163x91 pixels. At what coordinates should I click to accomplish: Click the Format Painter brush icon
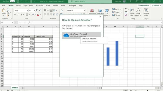pyautogui.click(x=8, y=15)
